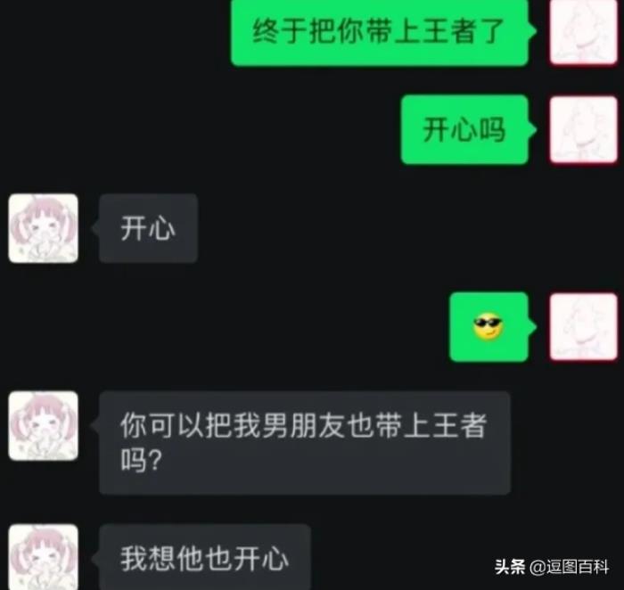Tap the sender avatar beside 开心吗 message
Screen dimensions: 624x590
point(583,129)
